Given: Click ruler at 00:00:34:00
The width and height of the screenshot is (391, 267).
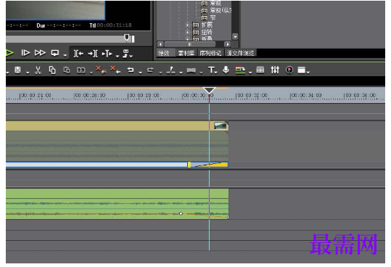Looking at the screenshot, I should coord(306,96).
